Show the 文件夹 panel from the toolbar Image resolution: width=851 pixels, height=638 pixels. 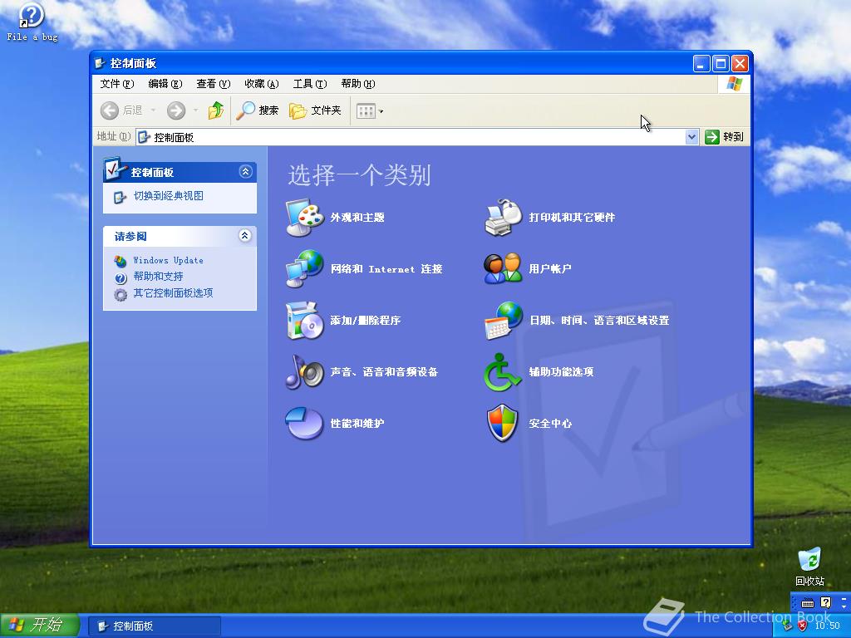[317, 110]
